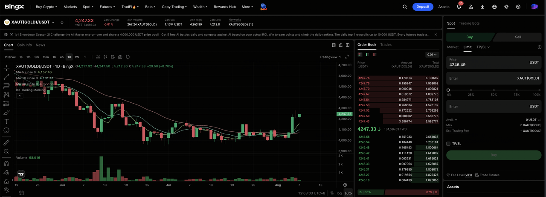
Task: Select the trend line drawing tool
Action: click(x=6, y=77)
